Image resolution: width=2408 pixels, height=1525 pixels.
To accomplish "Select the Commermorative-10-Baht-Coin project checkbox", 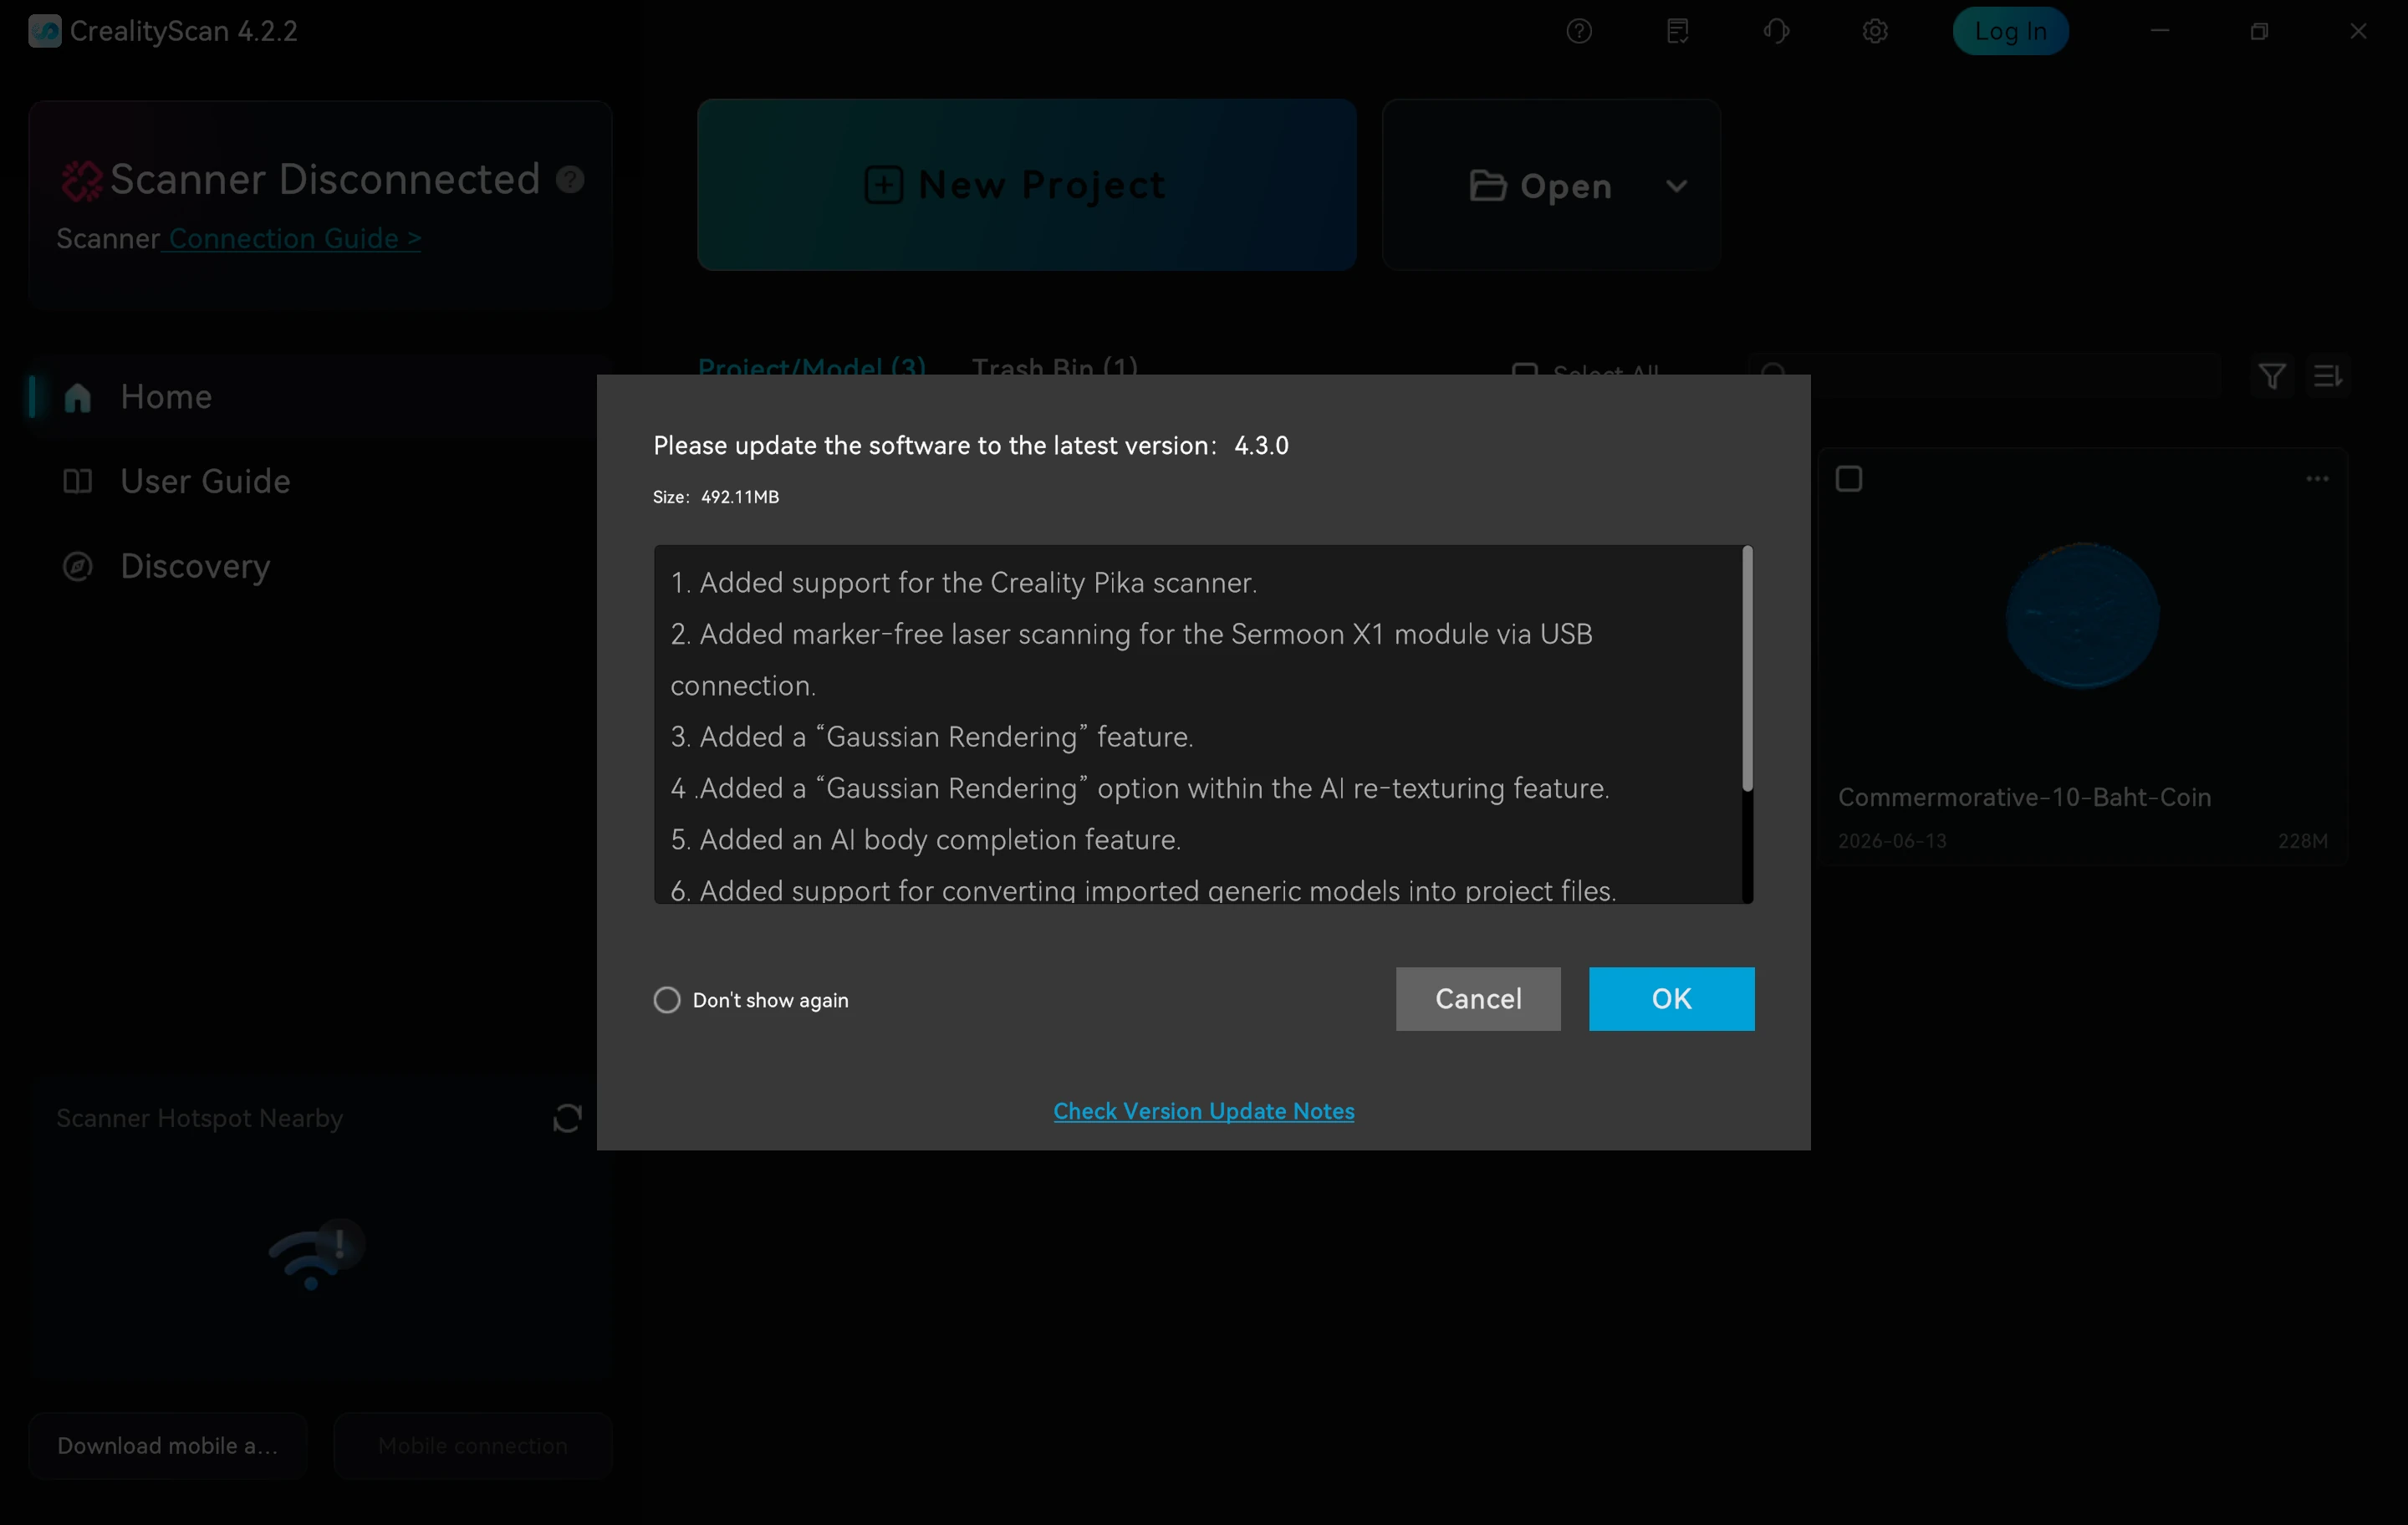I will pos(1849,479).
